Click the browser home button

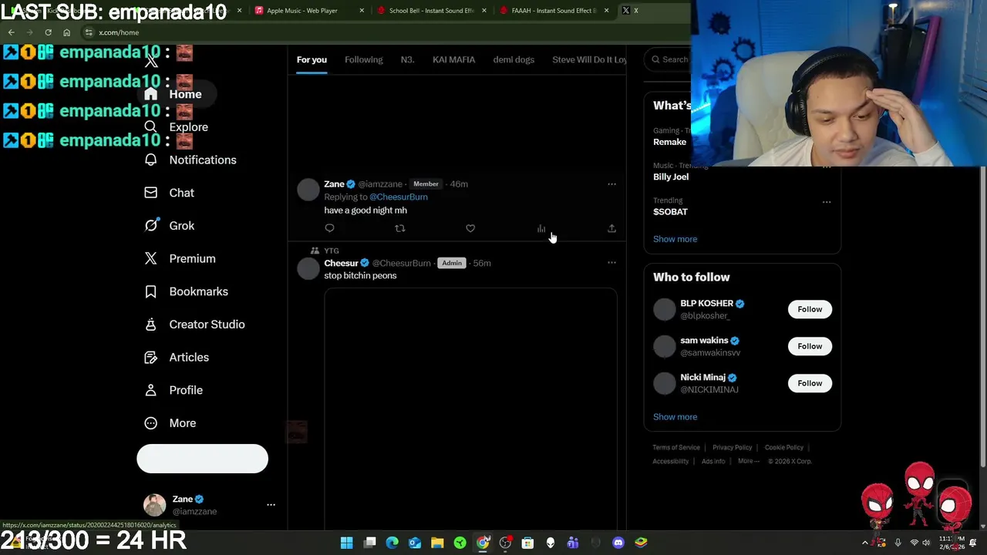tap(66, 32)
